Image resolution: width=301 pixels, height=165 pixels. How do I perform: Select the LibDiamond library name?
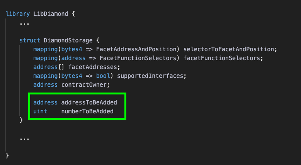[51, 14]
